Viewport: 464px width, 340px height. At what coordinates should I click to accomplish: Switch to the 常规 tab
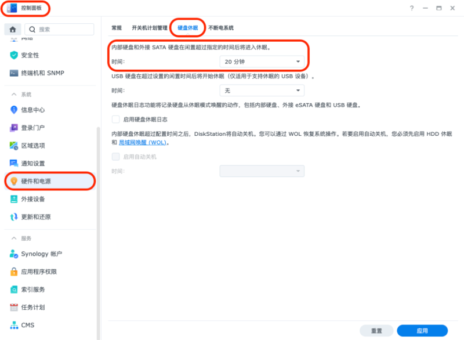pos(117,28)
